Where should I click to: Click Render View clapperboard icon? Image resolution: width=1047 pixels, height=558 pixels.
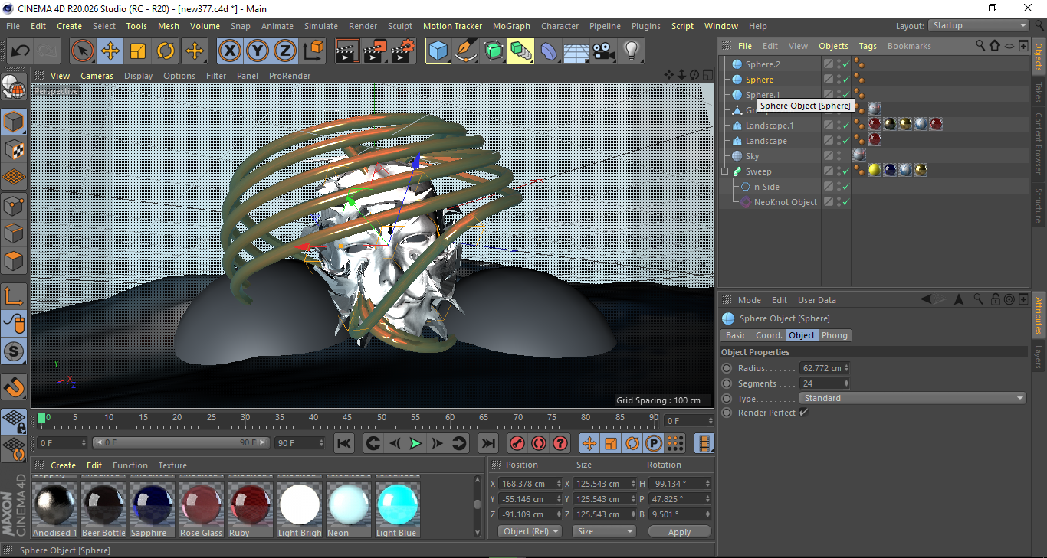tap(347, 51)
